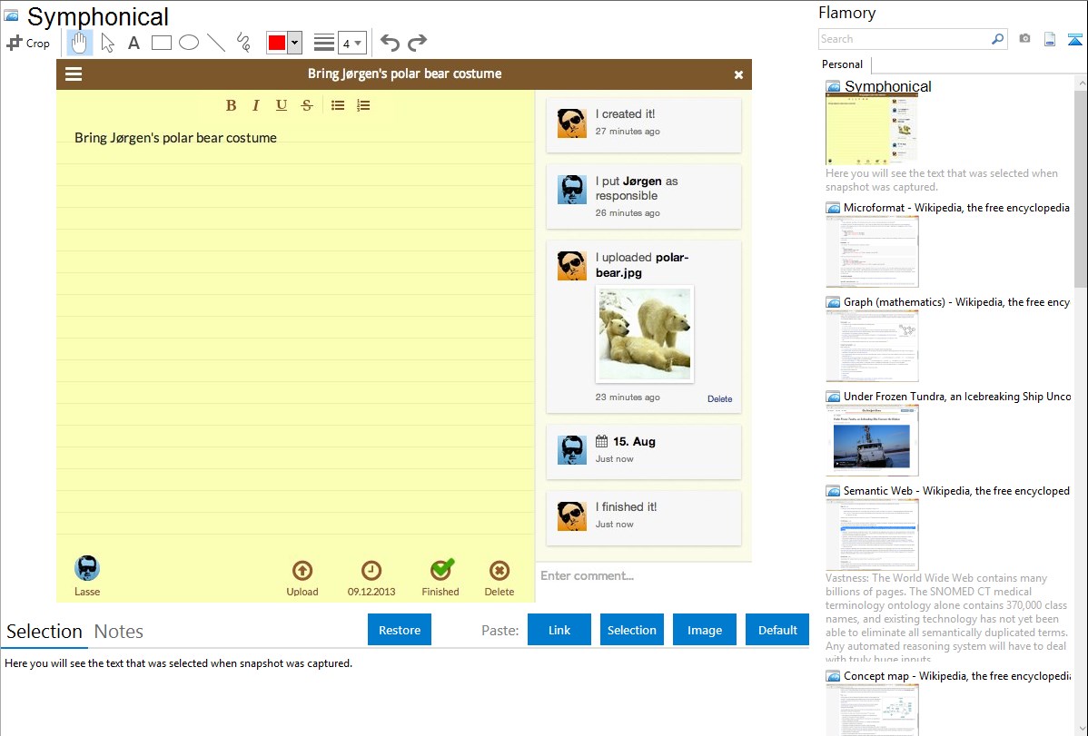Click the undo arrow
The image size is (1088, 736).
pyautogui.click(x=390, y=43)
